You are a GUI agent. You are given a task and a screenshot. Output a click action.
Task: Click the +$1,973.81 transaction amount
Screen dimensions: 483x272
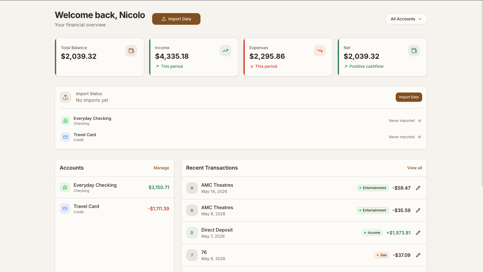398,233
